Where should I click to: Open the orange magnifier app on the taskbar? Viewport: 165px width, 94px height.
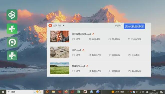tap(47, 92)
